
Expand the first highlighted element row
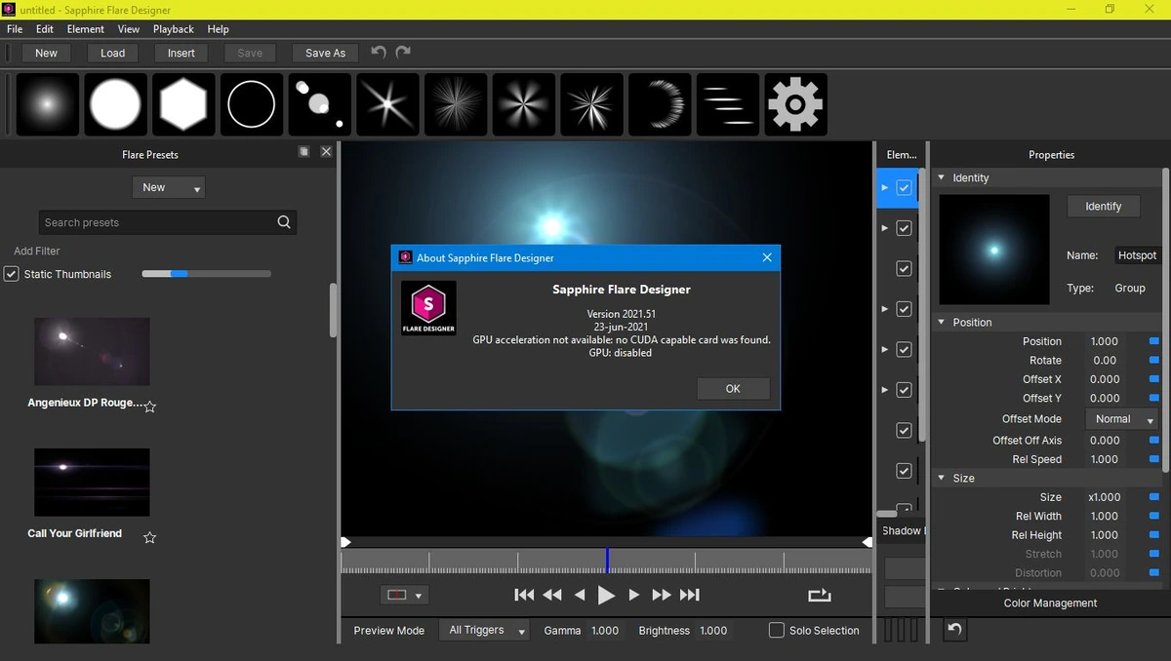885,187
